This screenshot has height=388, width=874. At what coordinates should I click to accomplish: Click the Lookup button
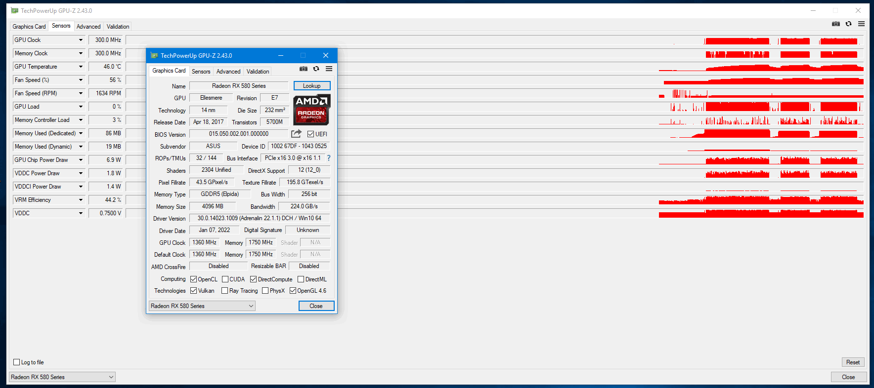[312, 86]
